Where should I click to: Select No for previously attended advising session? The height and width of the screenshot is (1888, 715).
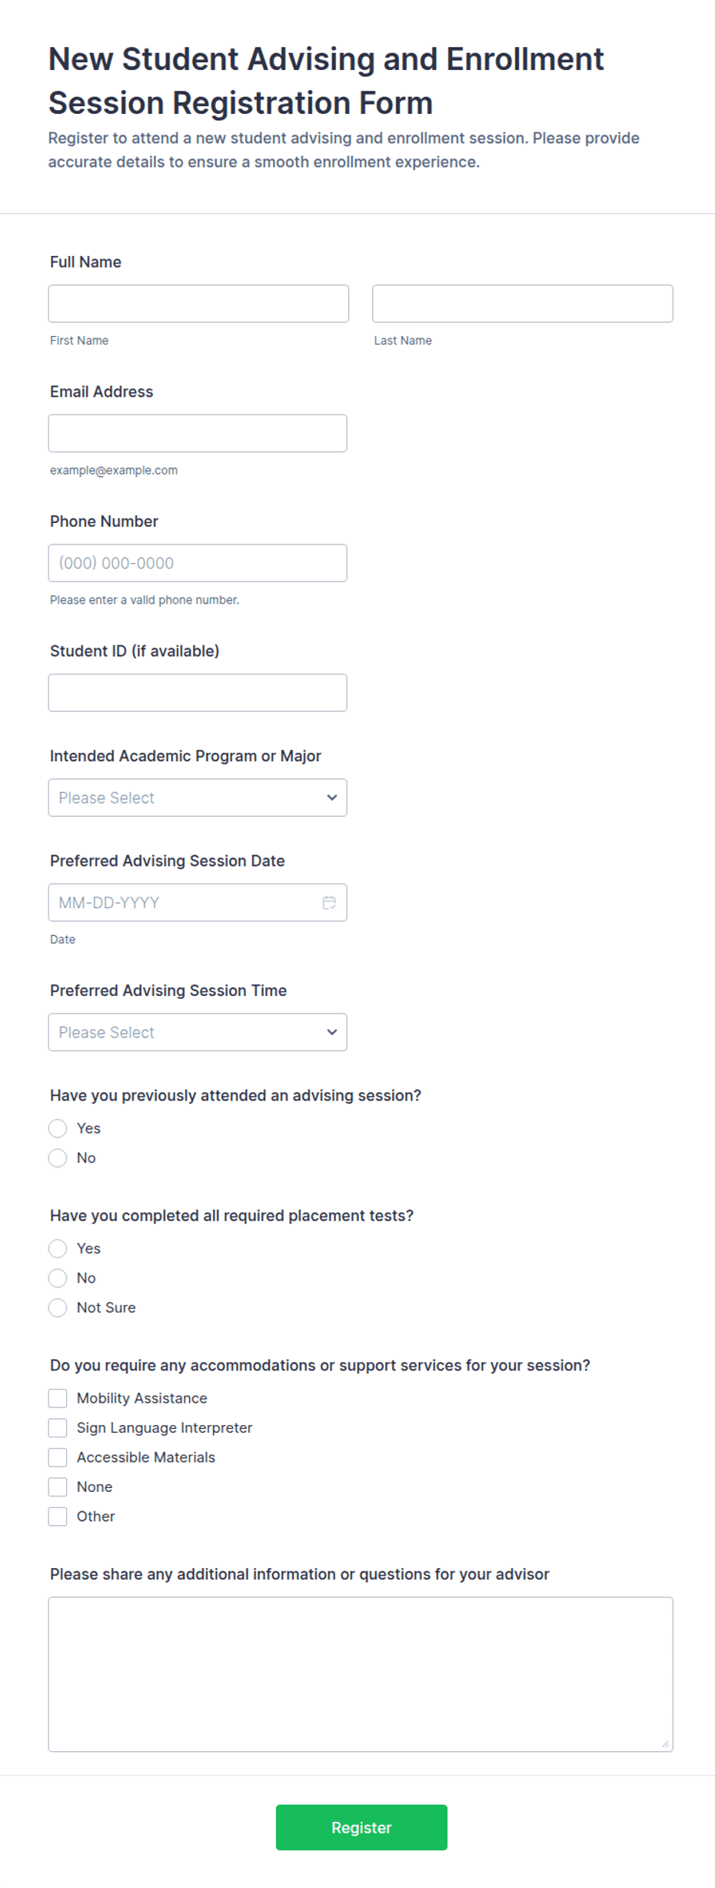click(x=58, y=1157)
